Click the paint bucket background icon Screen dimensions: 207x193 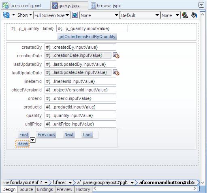(x=194, y=15)
